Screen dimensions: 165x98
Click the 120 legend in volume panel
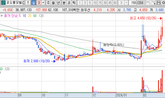tap(7, 69)
